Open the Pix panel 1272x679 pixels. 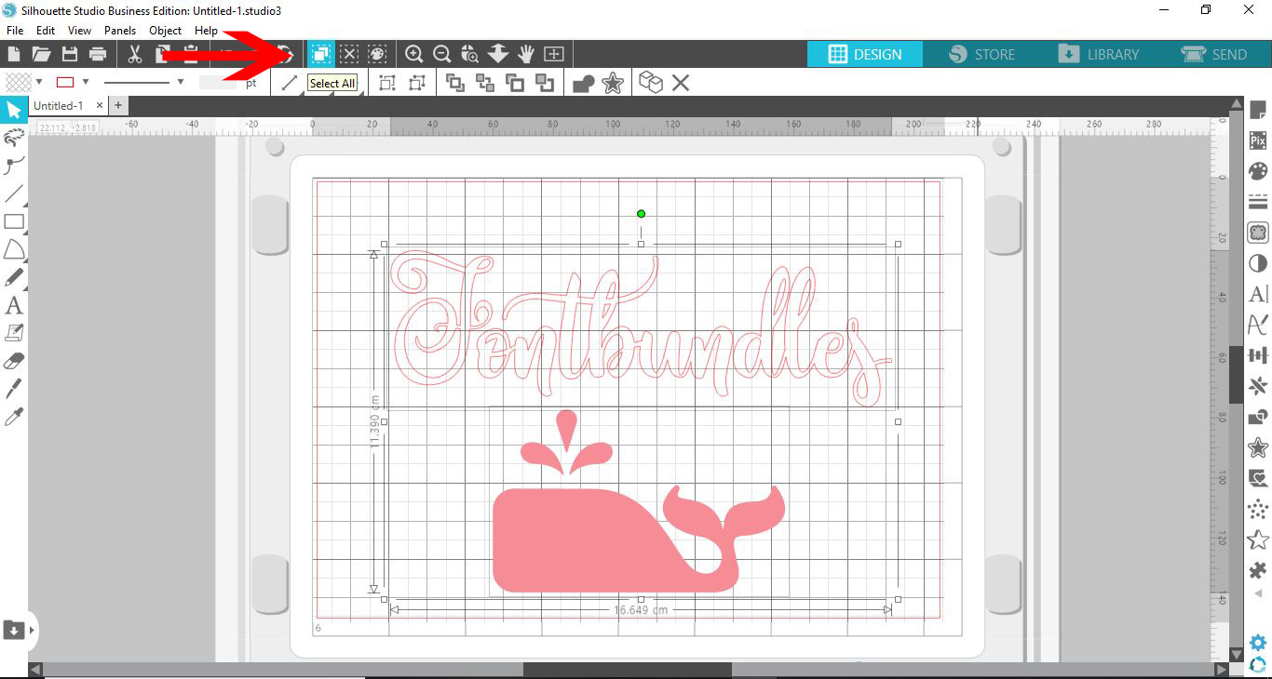1258,140
